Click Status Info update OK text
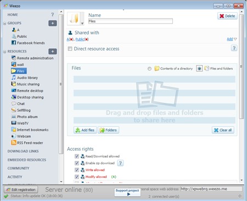This screenshot has width=247, height=201. tap(37, 196)
